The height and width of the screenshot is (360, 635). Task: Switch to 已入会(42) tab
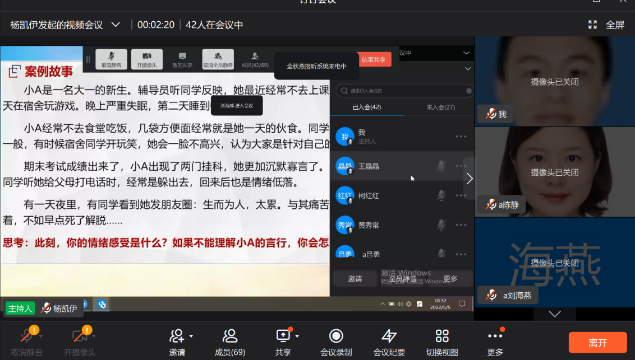click(366, 107)
